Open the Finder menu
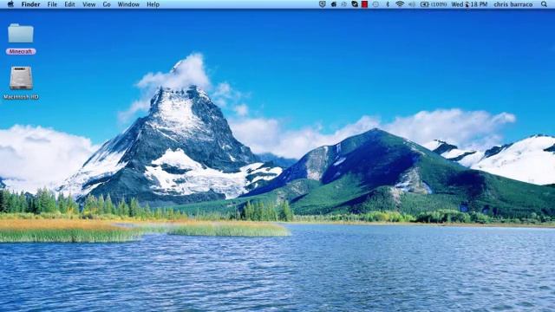This screenshot has height=312, width=555. click(30, 4)
